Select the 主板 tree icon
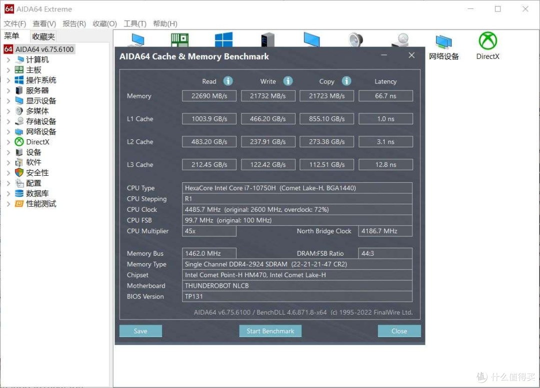 point(19,70)
